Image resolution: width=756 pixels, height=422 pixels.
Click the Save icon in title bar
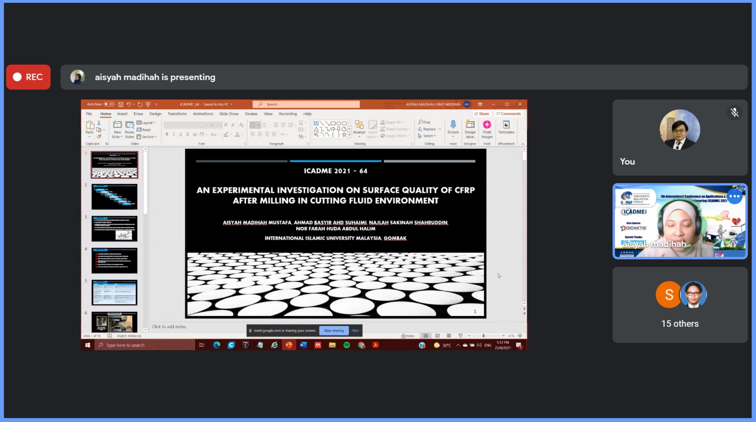[x=121, y=104]
